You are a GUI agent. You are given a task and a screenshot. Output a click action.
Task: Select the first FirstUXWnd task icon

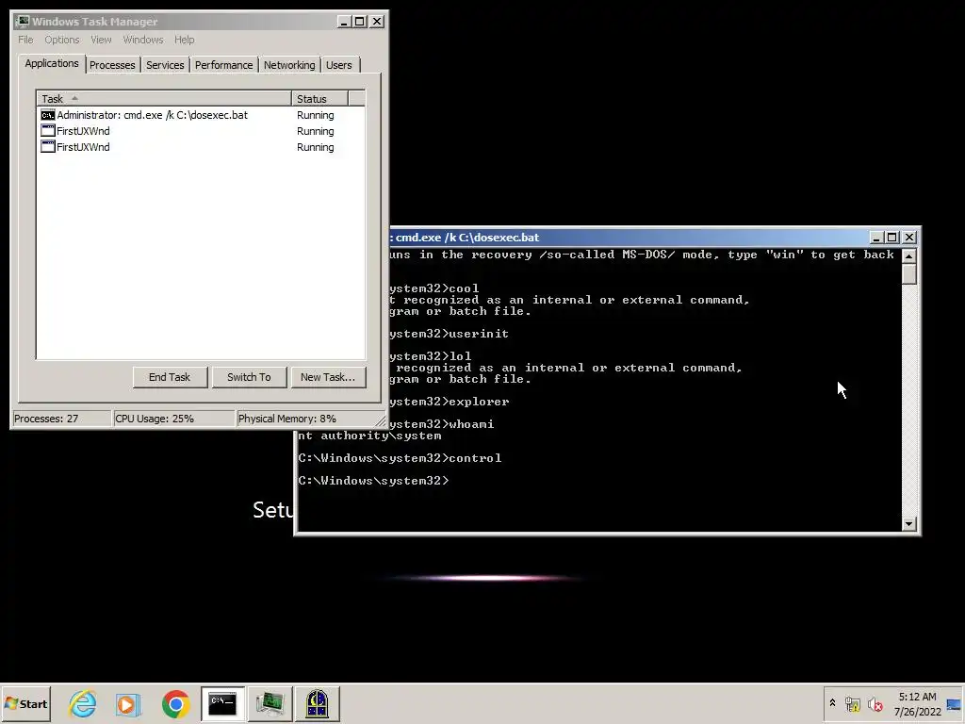[x=47, y=130]
